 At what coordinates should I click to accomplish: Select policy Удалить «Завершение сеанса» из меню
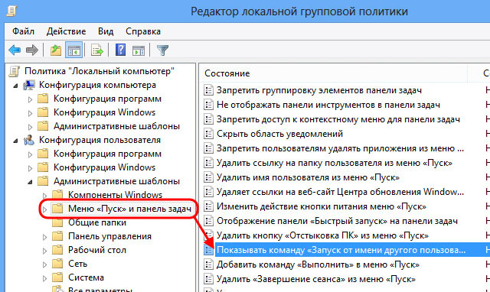click(x=316, y=279)
